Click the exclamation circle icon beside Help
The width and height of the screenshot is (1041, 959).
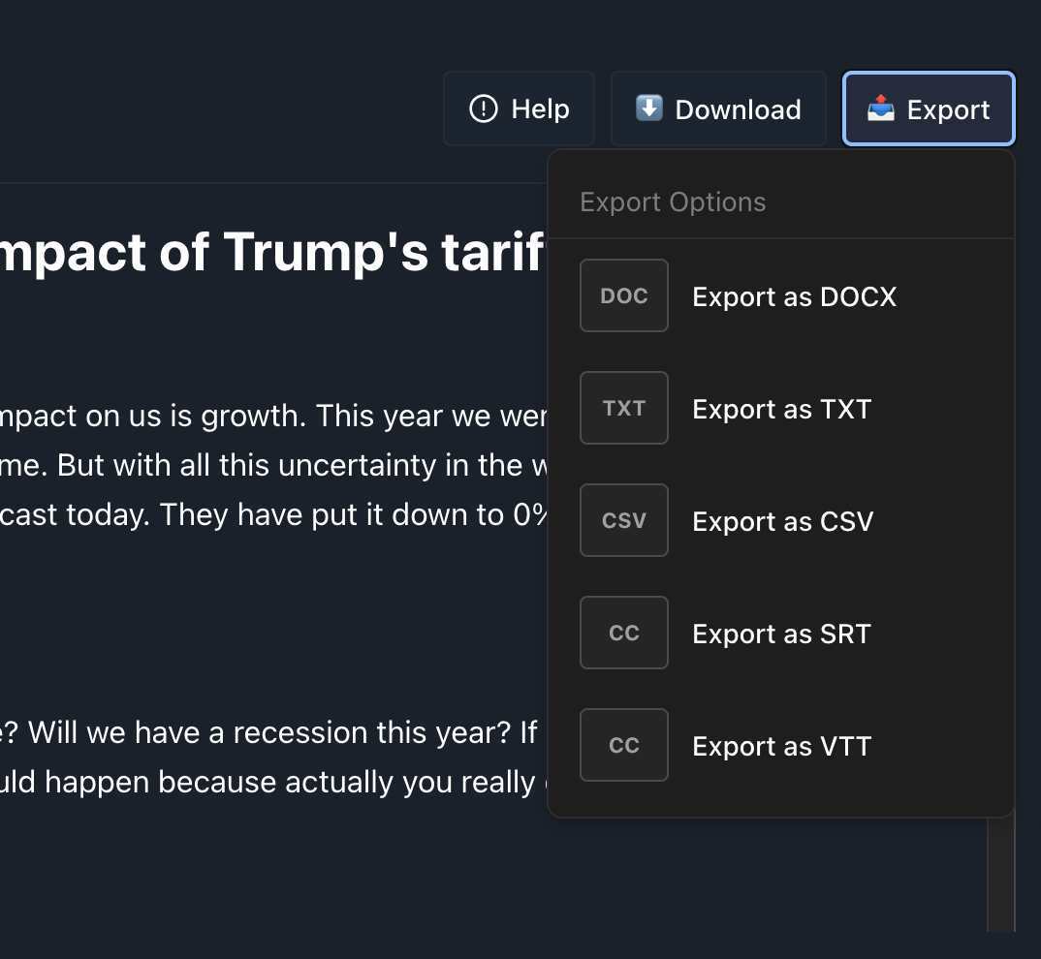pos(483,109)
